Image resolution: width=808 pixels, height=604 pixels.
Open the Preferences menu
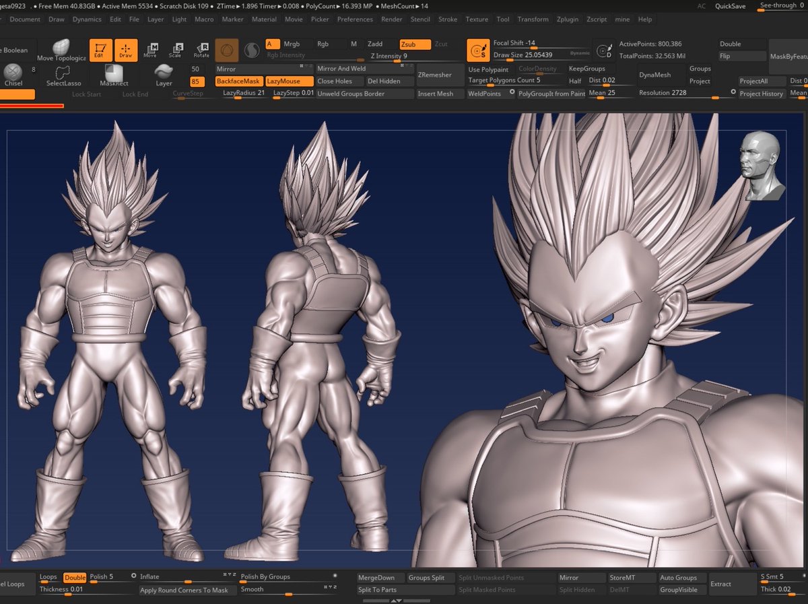coord(355,20)
